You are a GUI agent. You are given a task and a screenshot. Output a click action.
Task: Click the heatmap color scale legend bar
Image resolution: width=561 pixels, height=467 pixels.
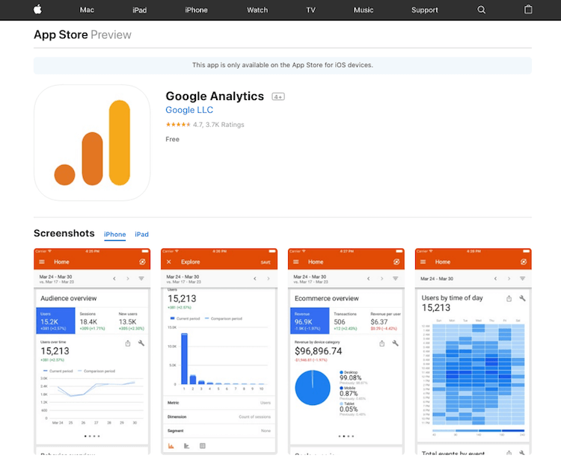click(479, 430)
